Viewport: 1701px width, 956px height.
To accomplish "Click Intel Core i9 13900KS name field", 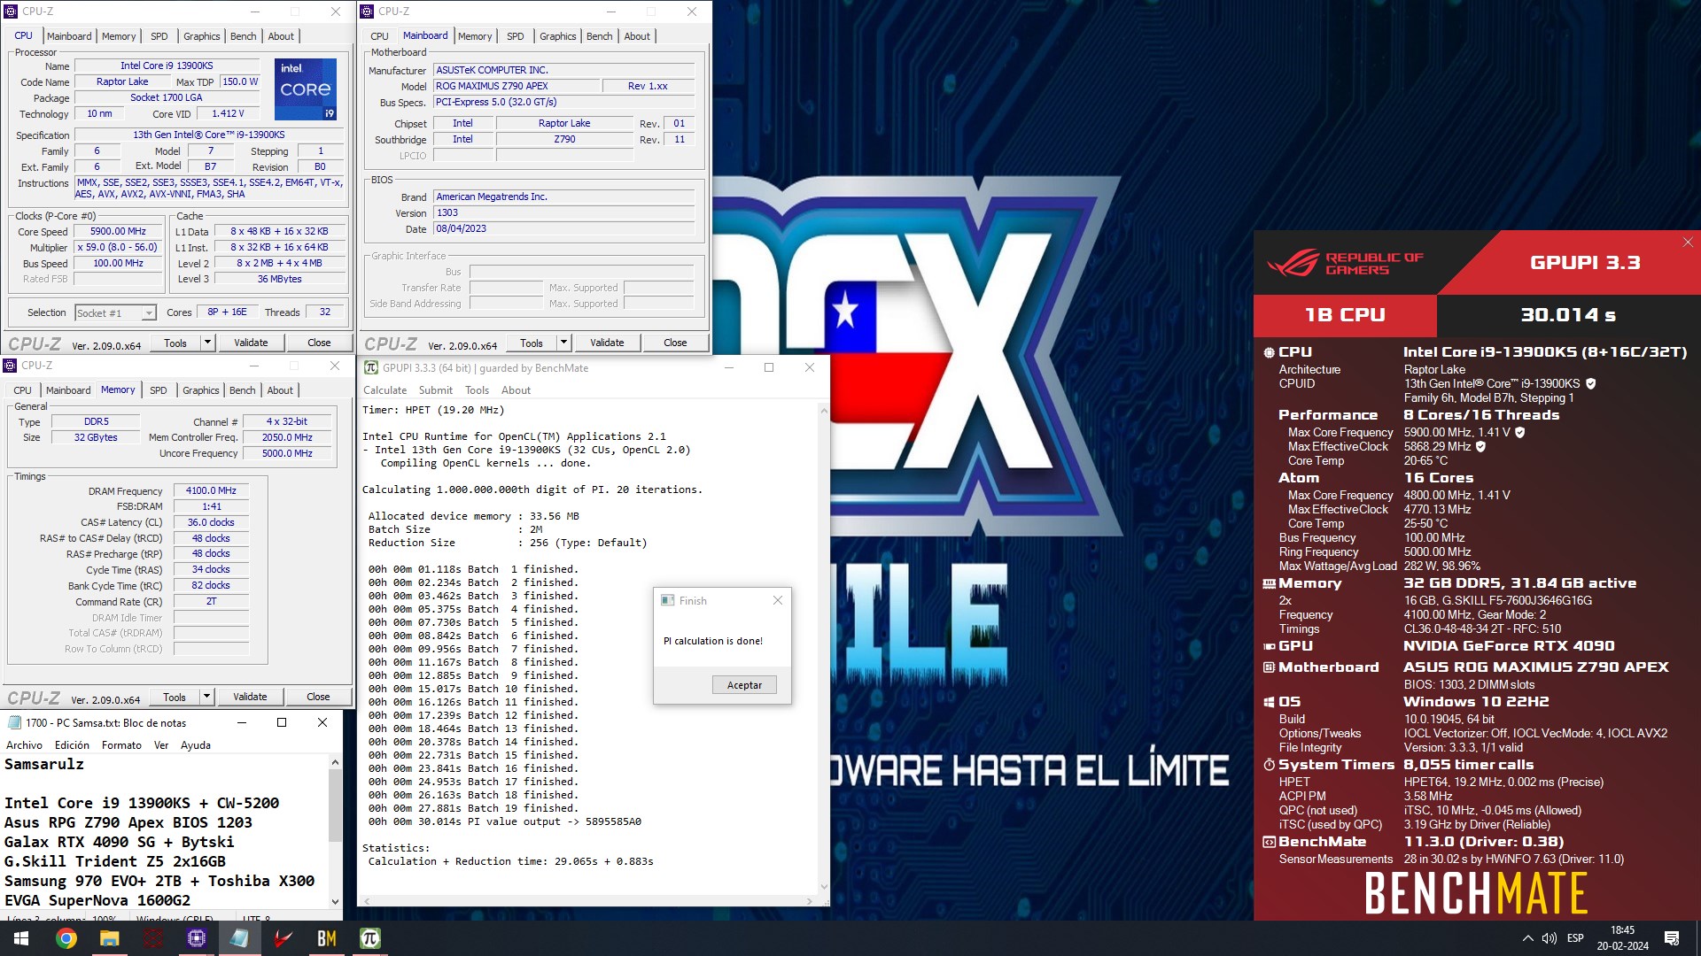I will [167, 66].
